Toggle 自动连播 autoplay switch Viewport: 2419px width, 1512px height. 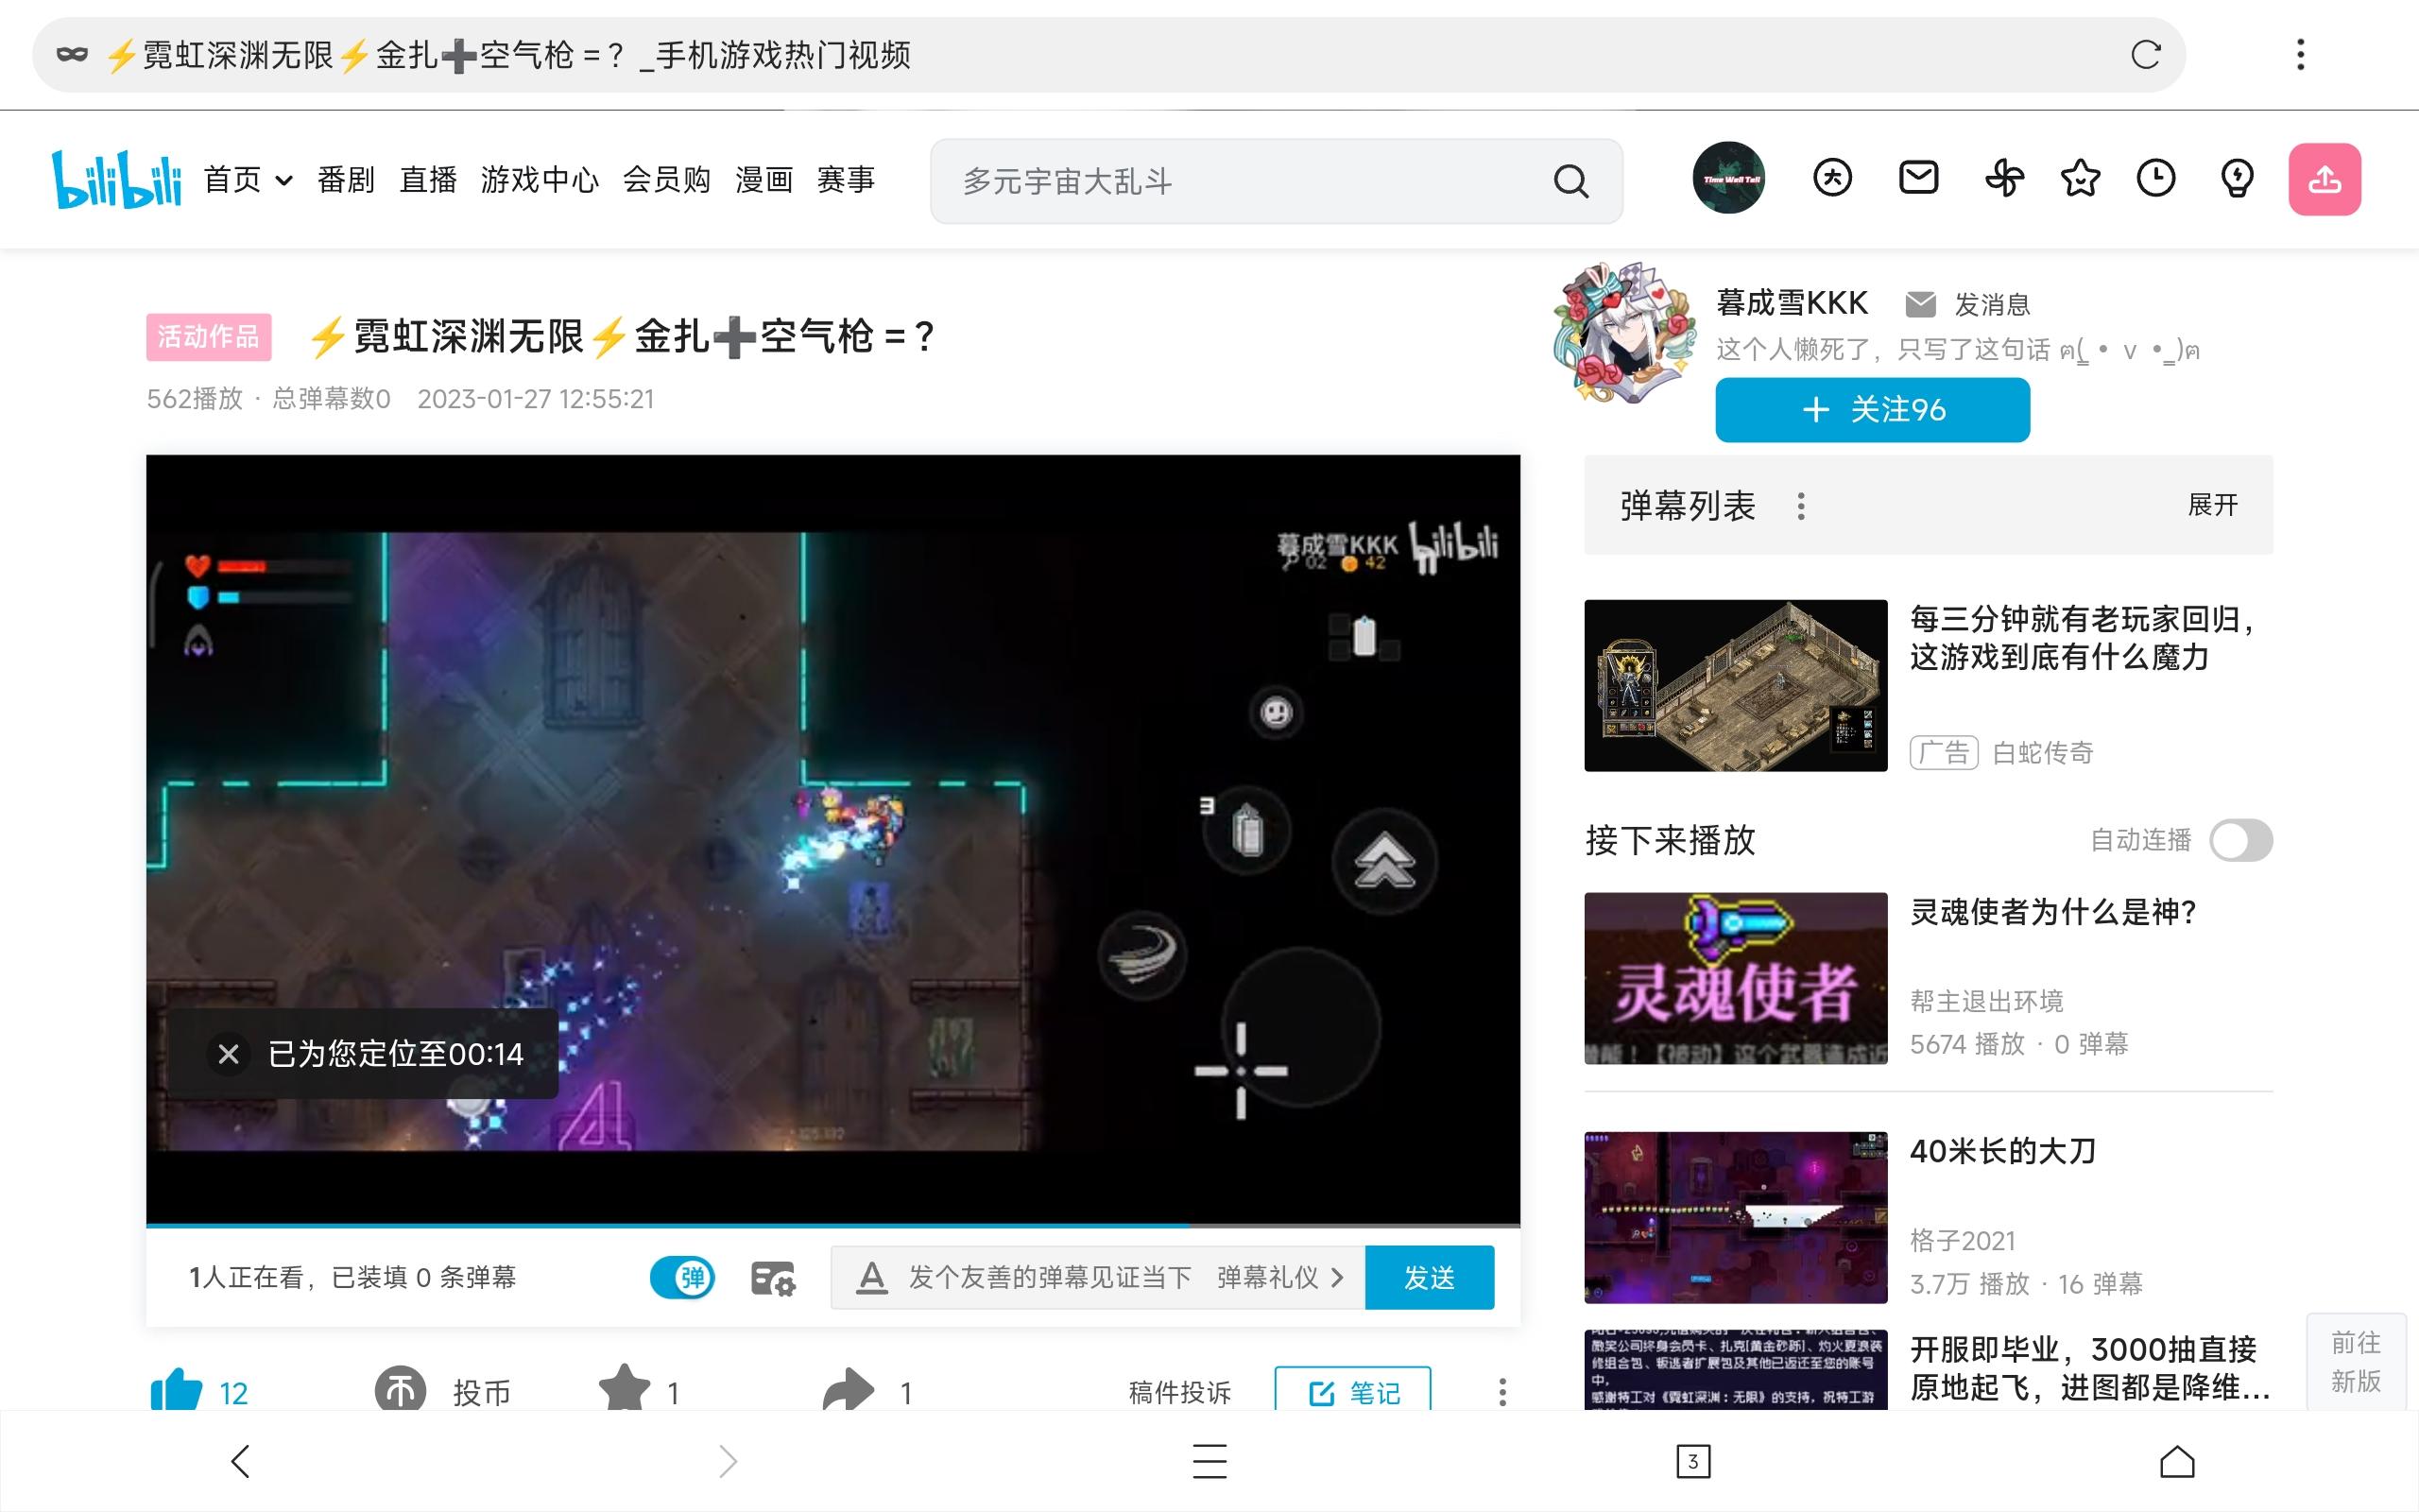point(2241,840)
